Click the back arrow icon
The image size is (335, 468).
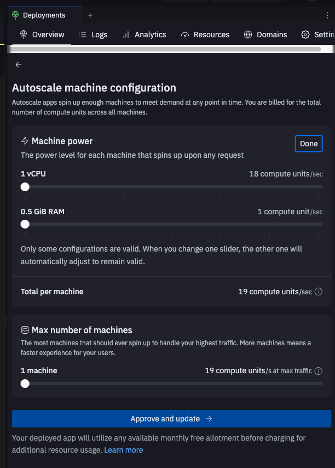19,65
